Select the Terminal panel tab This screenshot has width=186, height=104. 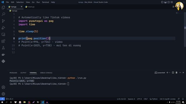click(x=33, y=73)
